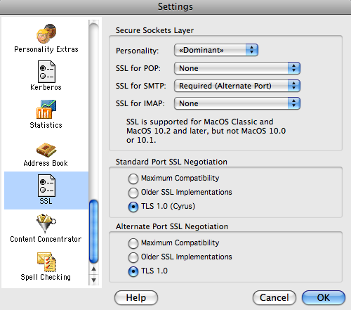Open the Content Concentrator funnel icon
351x310 pixels.
pos(46,223)
